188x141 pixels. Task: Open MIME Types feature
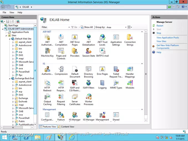[116, 84]
